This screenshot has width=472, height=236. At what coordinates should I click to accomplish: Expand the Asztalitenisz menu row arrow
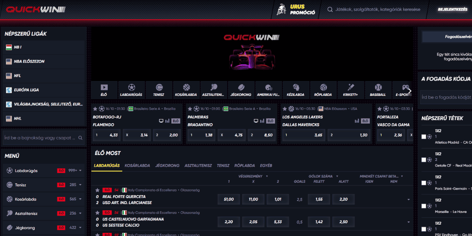pyautogui.click(x=80, y=213)
